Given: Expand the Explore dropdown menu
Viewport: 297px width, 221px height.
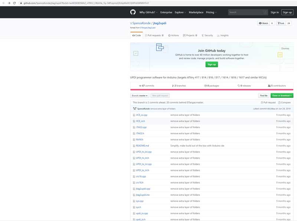Looking at the screenshot, I should [x=180, y=12].
